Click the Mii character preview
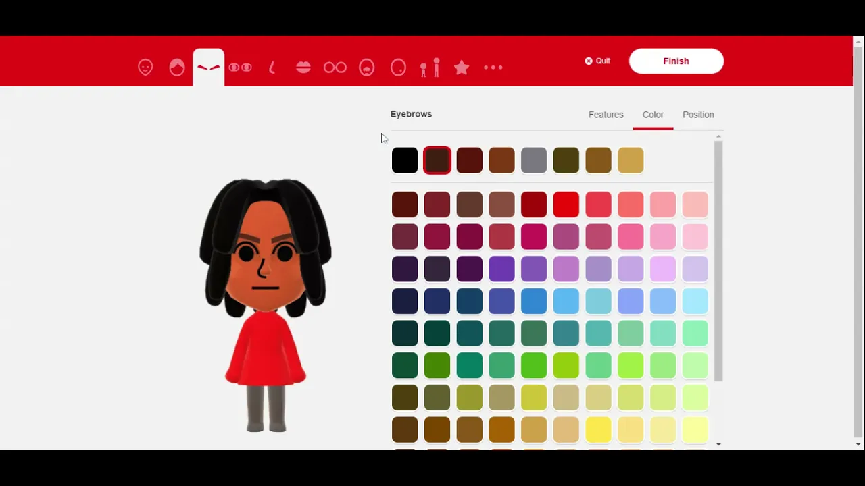 tap(266, 305)
